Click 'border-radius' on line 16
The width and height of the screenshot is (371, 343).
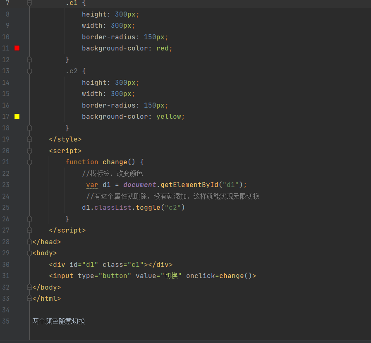(109, 105)
